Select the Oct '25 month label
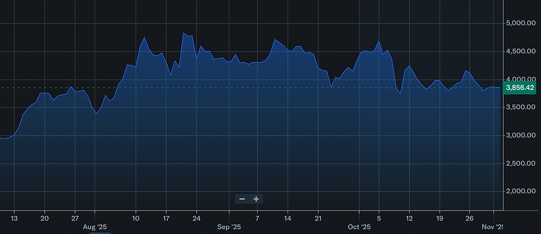This screenshot has width=541, height=234. coord(359,227)
